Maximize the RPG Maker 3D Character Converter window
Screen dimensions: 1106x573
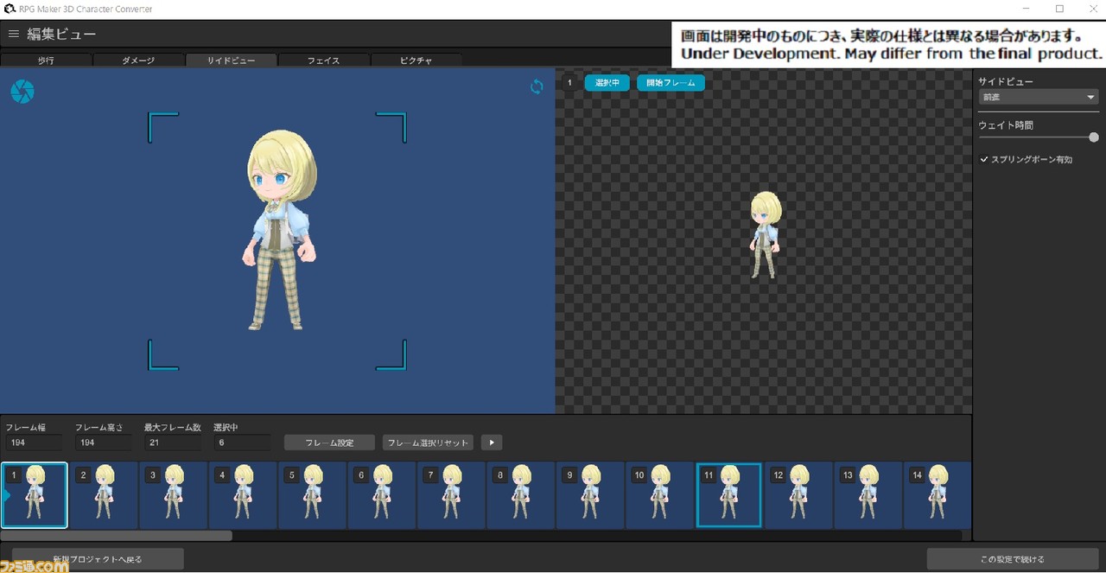[1059, 9]
